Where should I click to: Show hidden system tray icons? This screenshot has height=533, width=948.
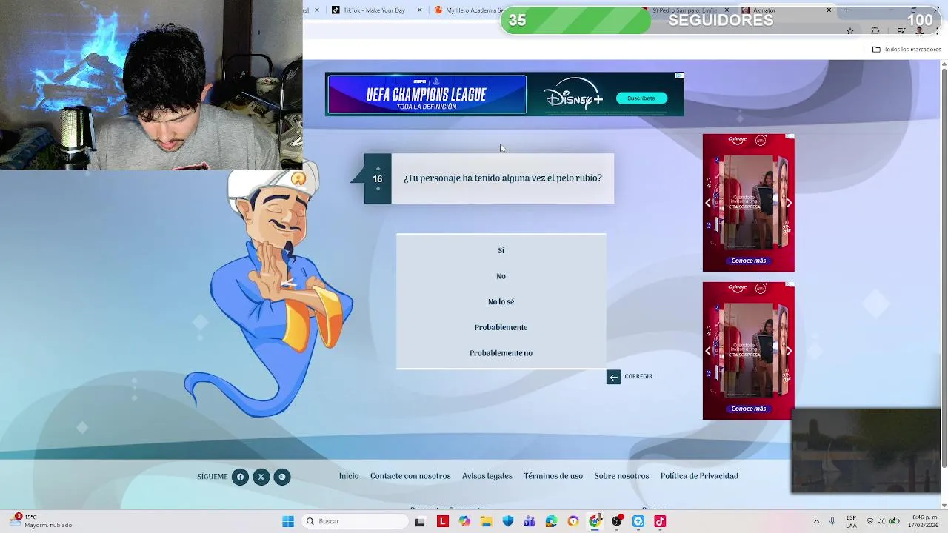tap(816, 522)
